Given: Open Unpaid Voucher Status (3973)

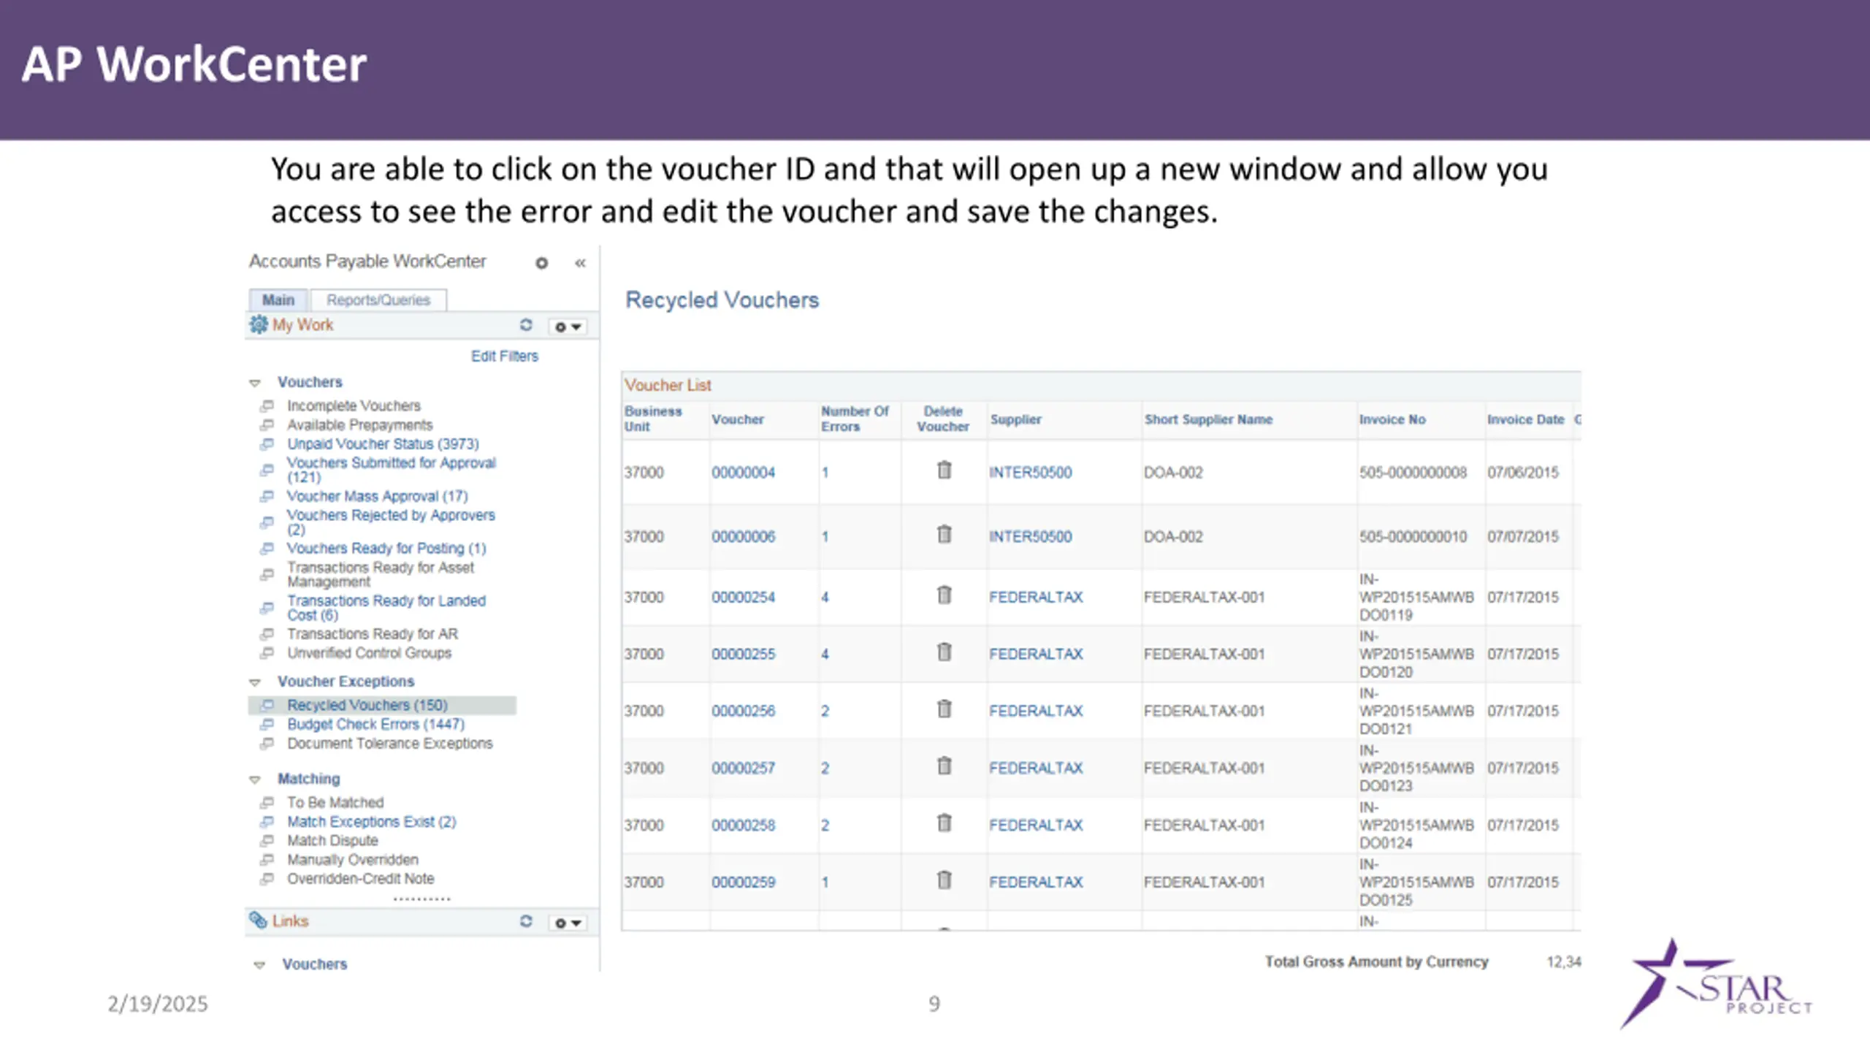Looking at the screenshot, I should 383,443.
